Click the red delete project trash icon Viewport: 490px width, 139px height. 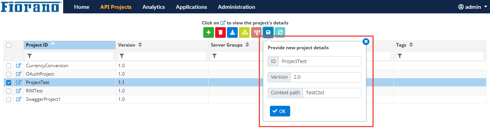pyautogui.click(x=220, y=32)
